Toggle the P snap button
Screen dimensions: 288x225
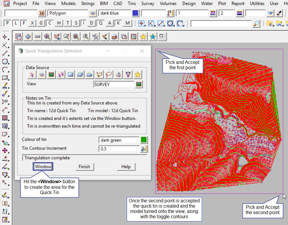click(x=7, y=23)
